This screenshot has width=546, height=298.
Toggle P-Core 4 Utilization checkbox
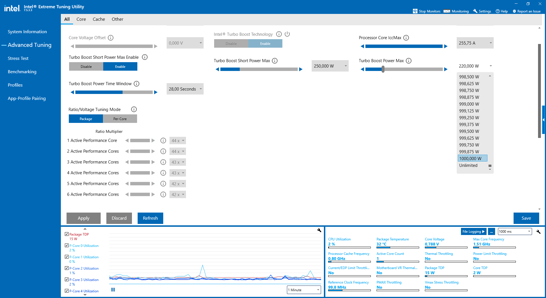click(x=67, y=291)
